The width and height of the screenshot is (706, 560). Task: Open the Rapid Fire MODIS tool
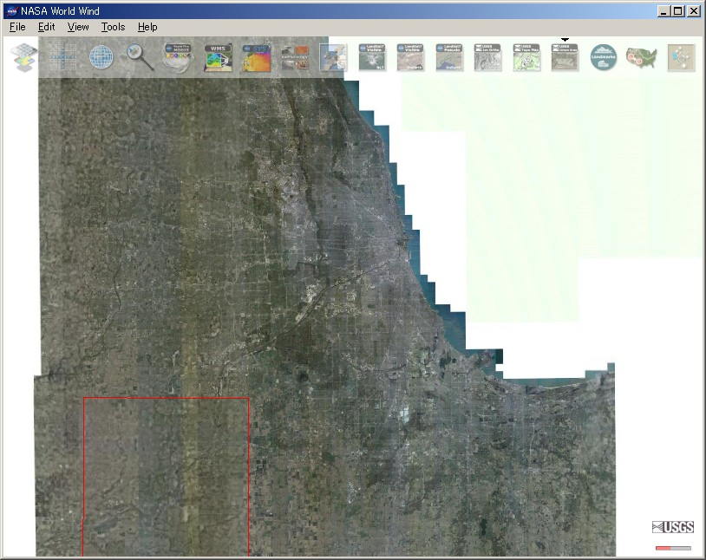click(x=178, y=57)
